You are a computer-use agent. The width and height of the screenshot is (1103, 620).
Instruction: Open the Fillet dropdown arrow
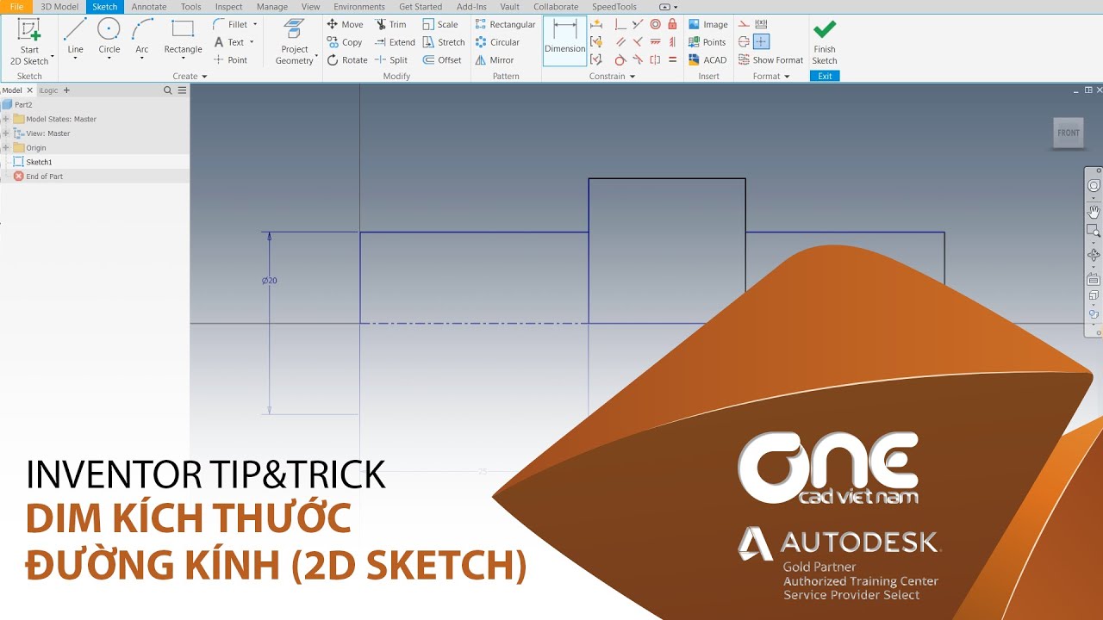click(x=255, y=24)
